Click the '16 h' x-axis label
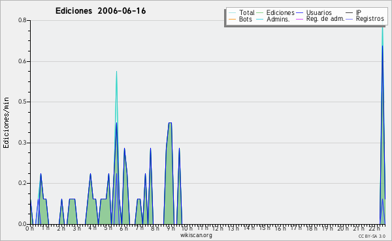 [x=280, y=229]
